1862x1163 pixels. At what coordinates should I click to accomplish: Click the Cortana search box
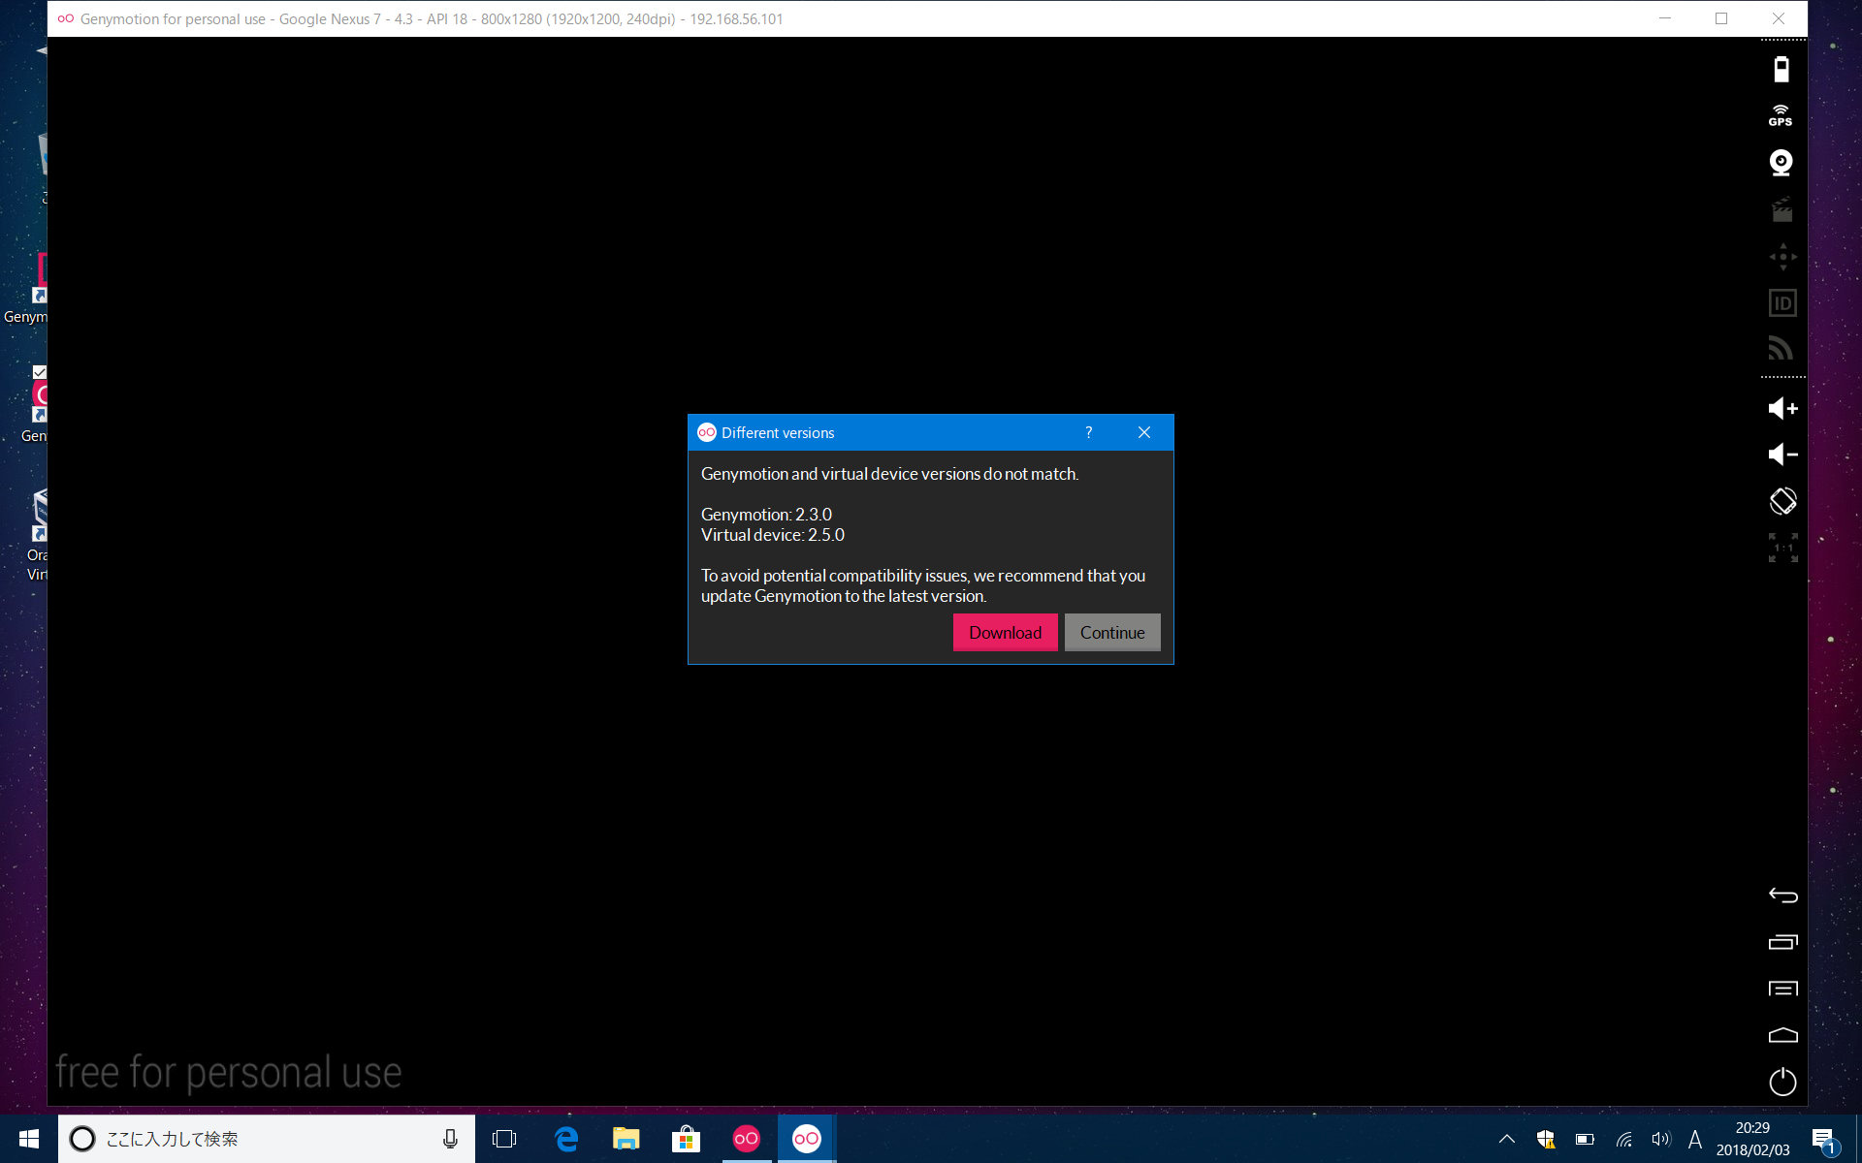pos(267,1139)
